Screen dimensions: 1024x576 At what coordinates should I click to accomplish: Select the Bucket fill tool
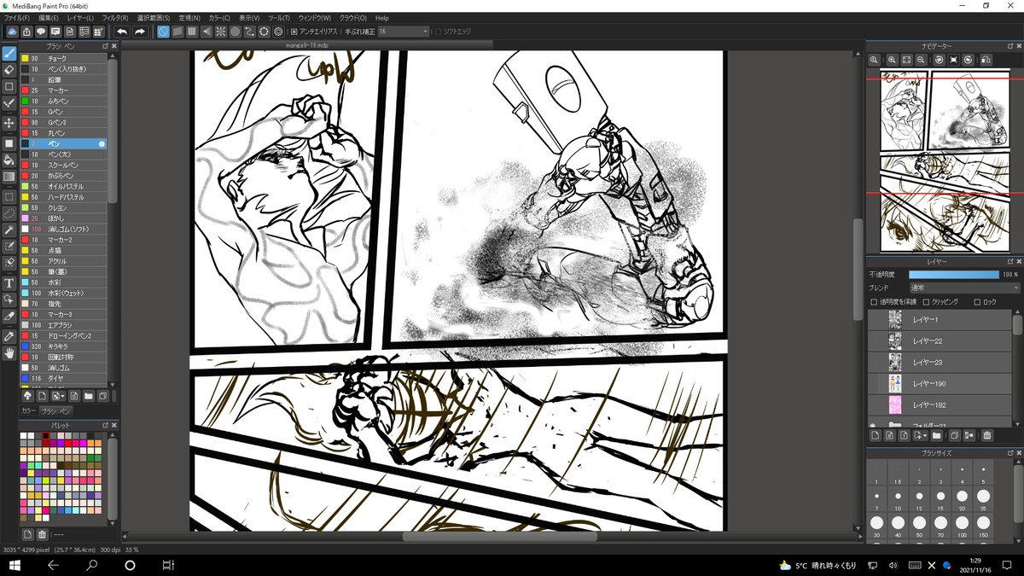tap(9, 160)
